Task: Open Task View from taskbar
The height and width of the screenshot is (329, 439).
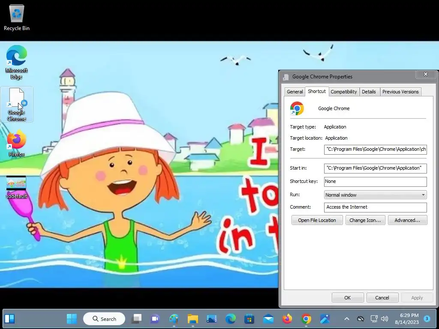Action: tap(137, 319)
